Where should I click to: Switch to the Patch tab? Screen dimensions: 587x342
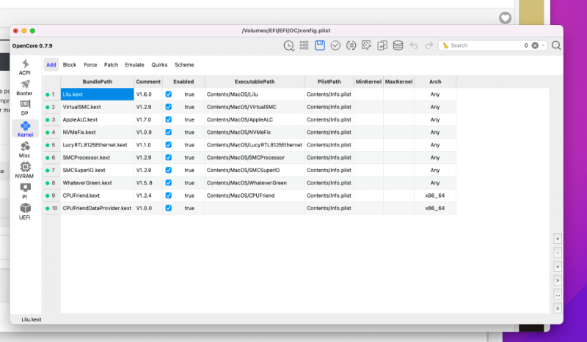(x=112, y=64)
